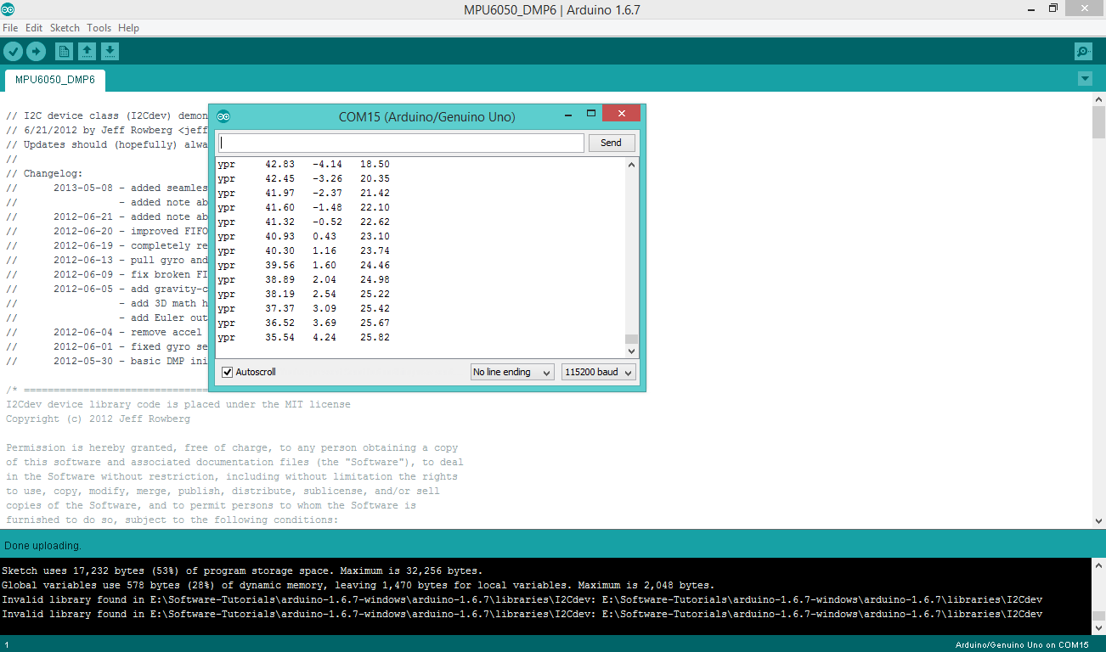The image size is (1106, 652).
Task: Click the Open sketch up-arrow icon
Action: (x=87, y=52)
